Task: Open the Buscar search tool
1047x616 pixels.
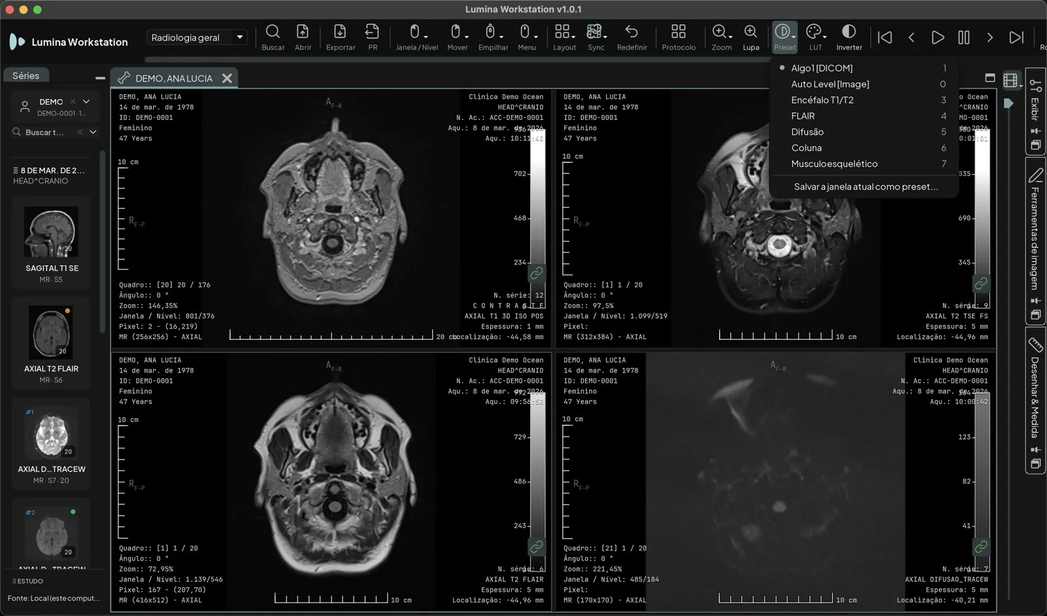Action: 273,37
